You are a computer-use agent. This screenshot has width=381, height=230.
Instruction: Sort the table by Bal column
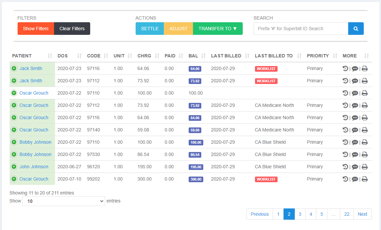pyautogui.click(x=197, y=56)
